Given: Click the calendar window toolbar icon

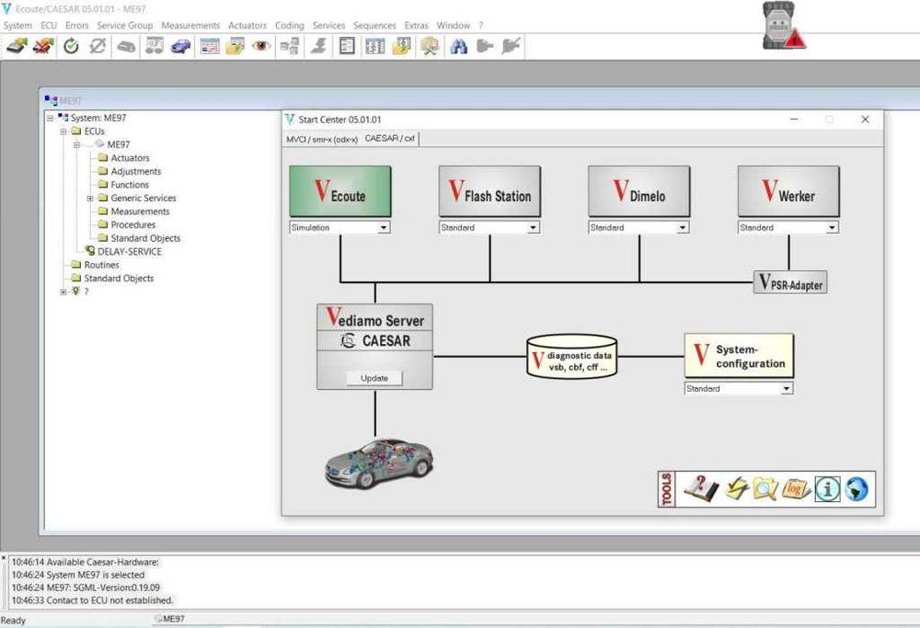Looking at the screenshot, I should pyautogui.click(x=210, y=46).
